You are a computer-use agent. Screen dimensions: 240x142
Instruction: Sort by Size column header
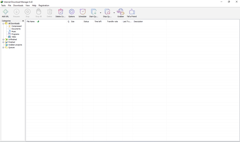76,21
